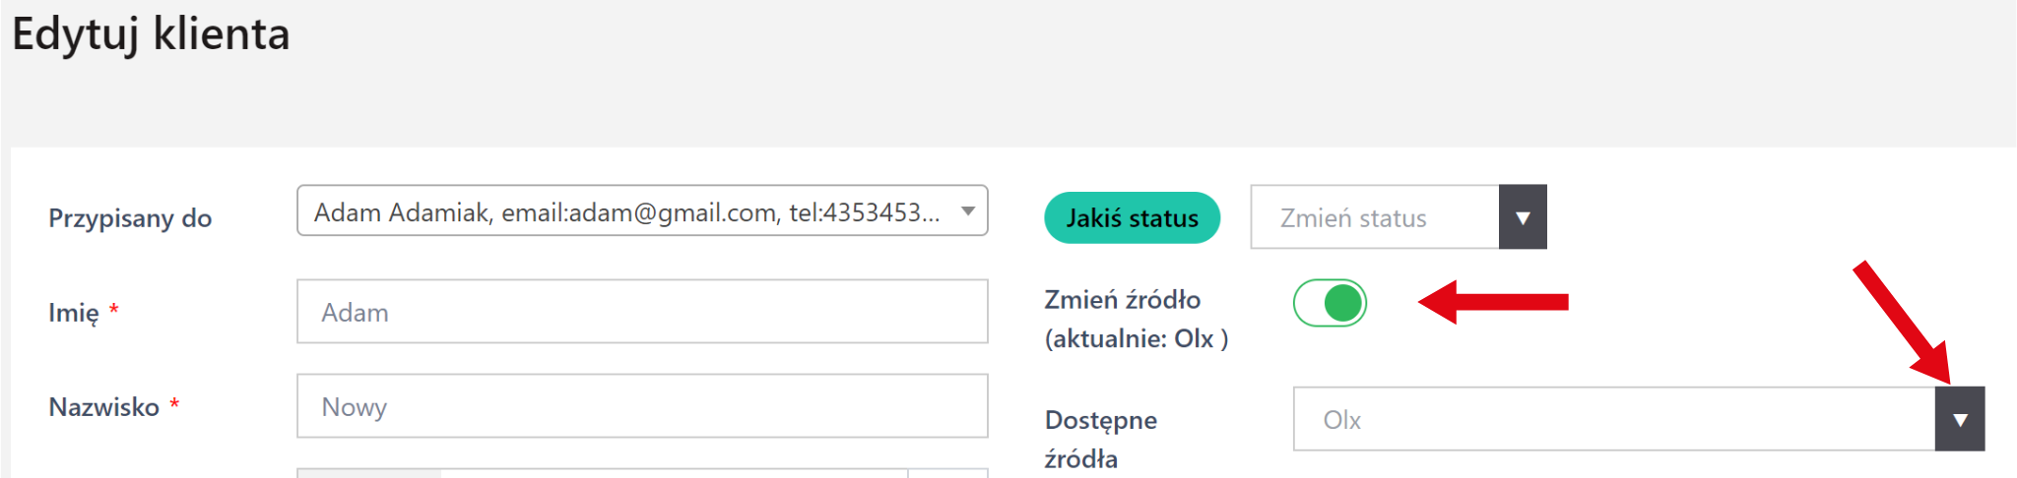Click the Przypisany do label
The width and height of the screenshot is (2017, 478).
coord(130,218)
